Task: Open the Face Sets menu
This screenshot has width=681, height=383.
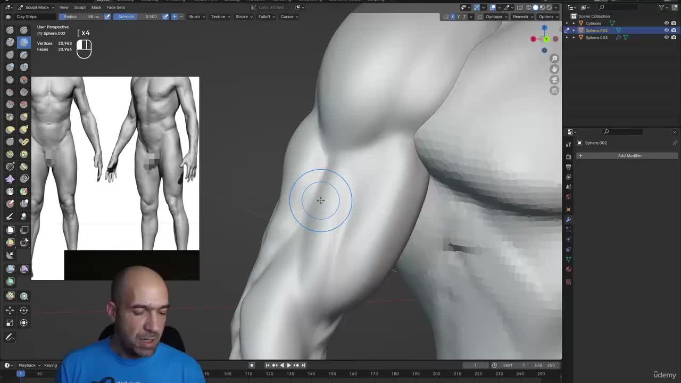Action: (x=115, y=7)
